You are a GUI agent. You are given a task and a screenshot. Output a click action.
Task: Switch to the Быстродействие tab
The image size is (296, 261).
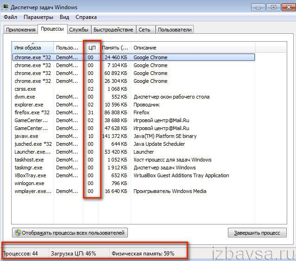[x=113, y=30]
